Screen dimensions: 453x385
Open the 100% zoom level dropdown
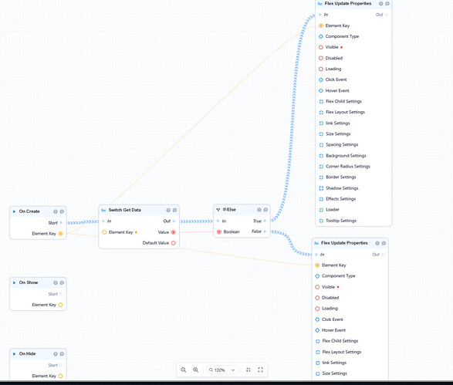pyautogui.click(x=222, y=370)
